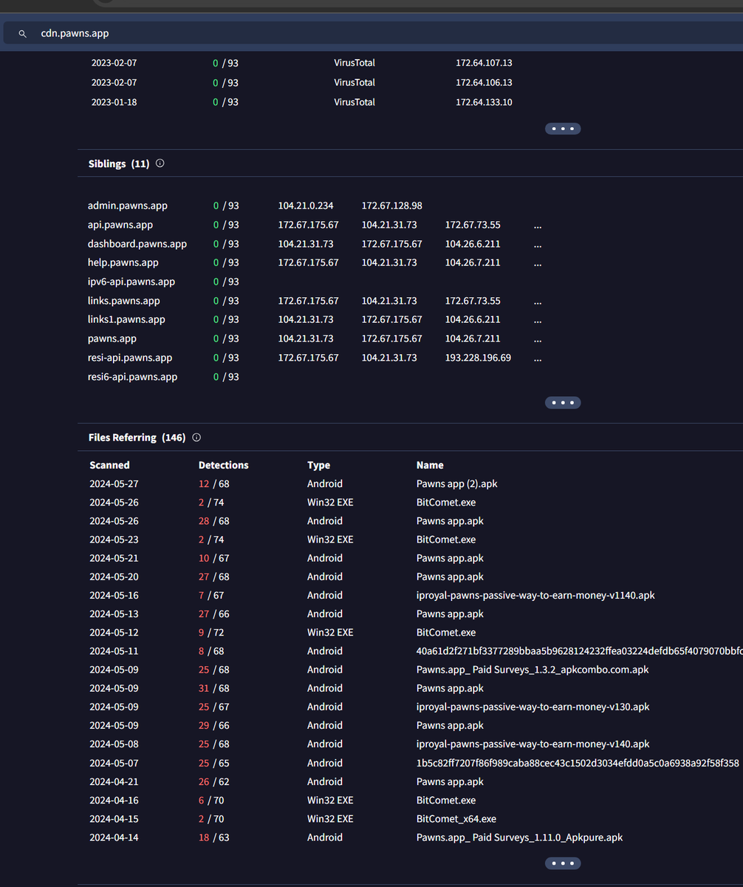Click IP 172.64.106.13
Image resolution: width=743 pixels, height=887 pixels.
pos(484,82)
